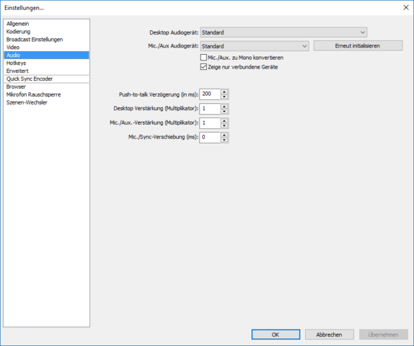
Task: Increase Mic./Sync-Verschiebung with up arrow
Action: pos(224,135)
